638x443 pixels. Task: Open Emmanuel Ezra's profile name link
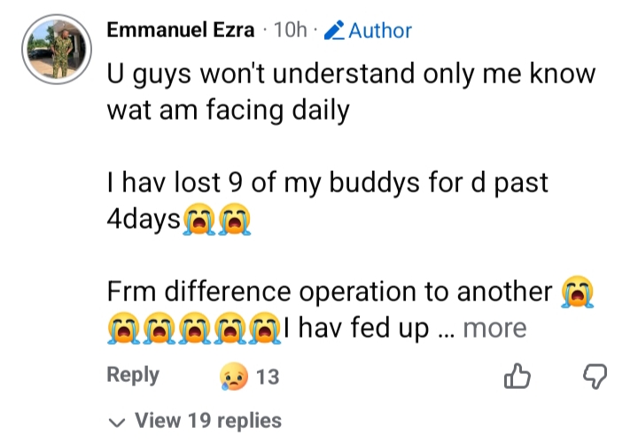[183, 30]
